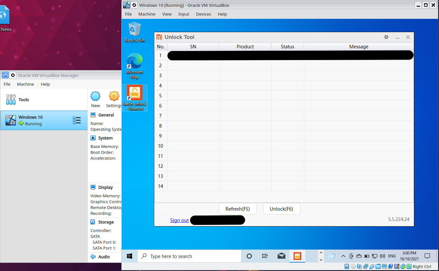Open Machine menu in Windows 10 VM window
439x271 pixels.
147,14
